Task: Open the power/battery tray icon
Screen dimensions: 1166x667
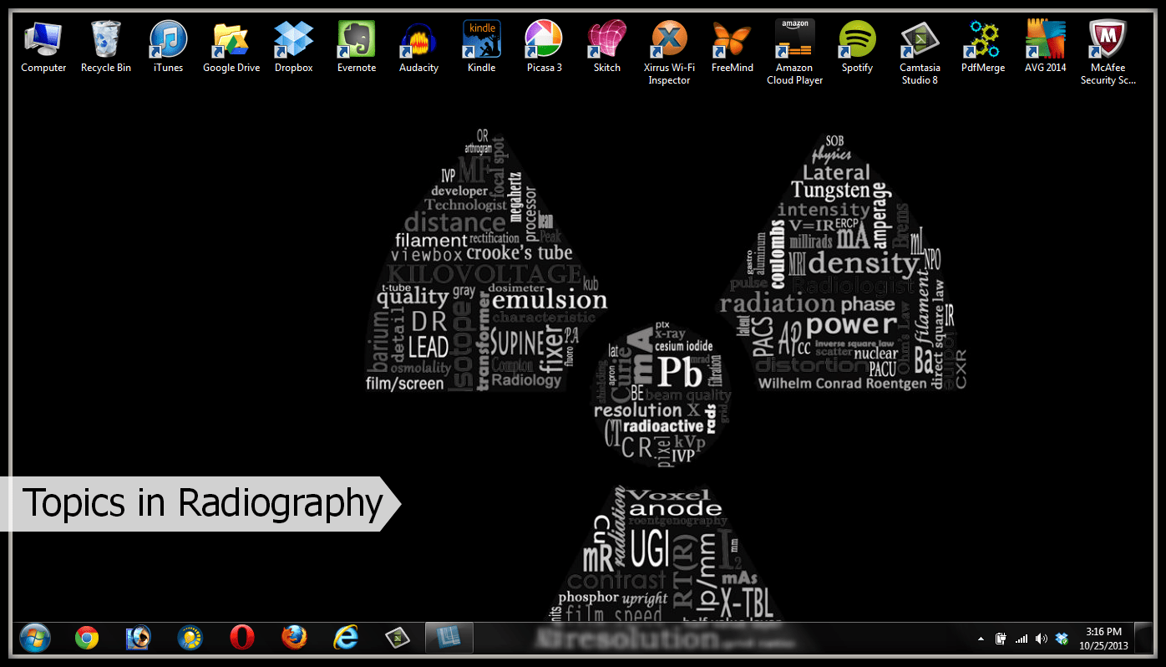Action: (x=1001, y=639)
